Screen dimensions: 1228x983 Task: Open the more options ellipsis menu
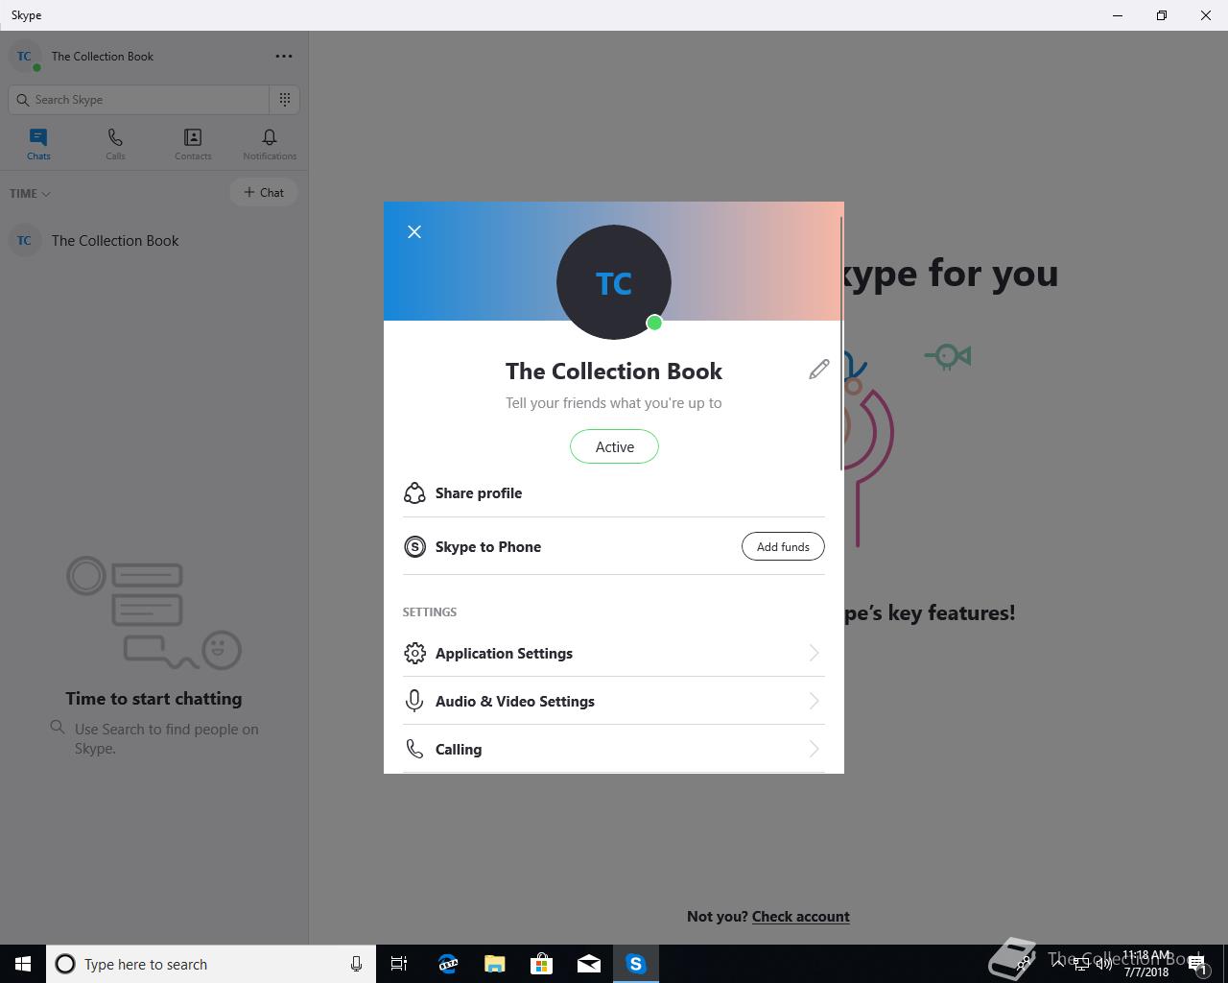[284, 56]
